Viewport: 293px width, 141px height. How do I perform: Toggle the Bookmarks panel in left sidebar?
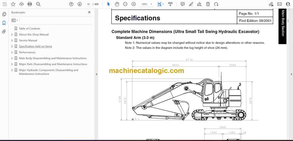point(4,23)
